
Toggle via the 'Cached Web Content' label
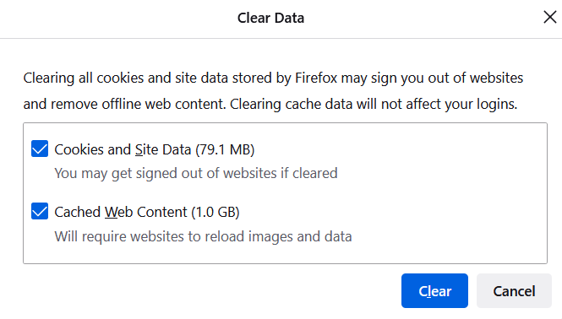coord(146,212)
